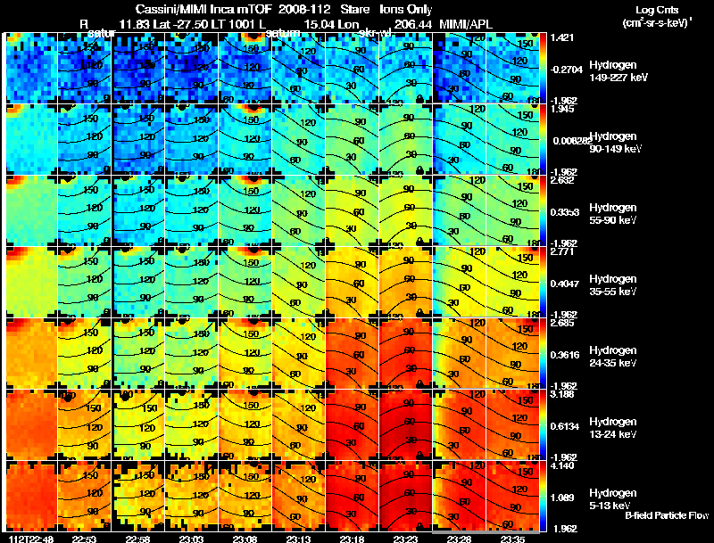
Task: Click the 22:58 time label
Action: coord(137,539)
